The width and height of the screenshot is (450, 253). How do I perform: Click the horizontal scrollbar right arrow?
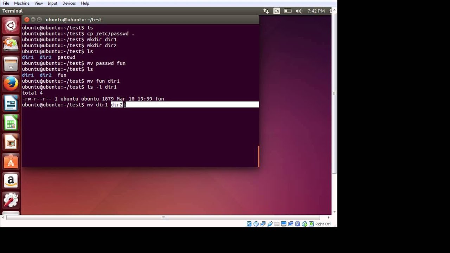(x=329, y=218)
